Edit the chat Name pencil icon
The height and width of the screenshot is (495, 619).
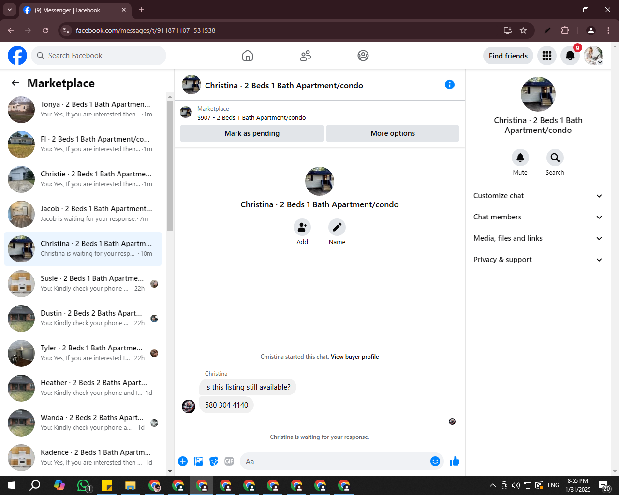[x=337, y=227]
